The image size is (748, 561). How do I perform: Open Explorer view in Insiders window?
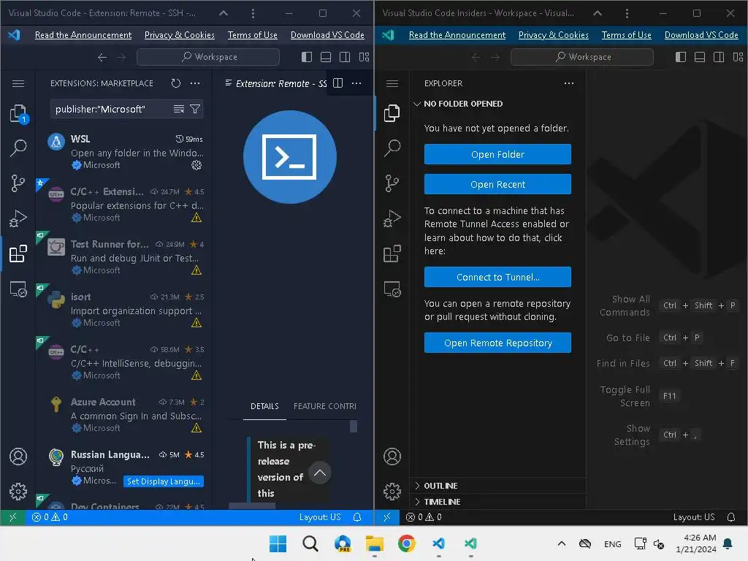tap(392, 113)
